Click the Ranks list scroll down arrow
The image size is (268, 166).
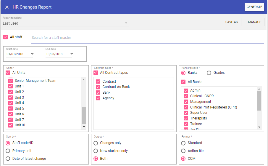pyautogui.click(x=259, y=127)
